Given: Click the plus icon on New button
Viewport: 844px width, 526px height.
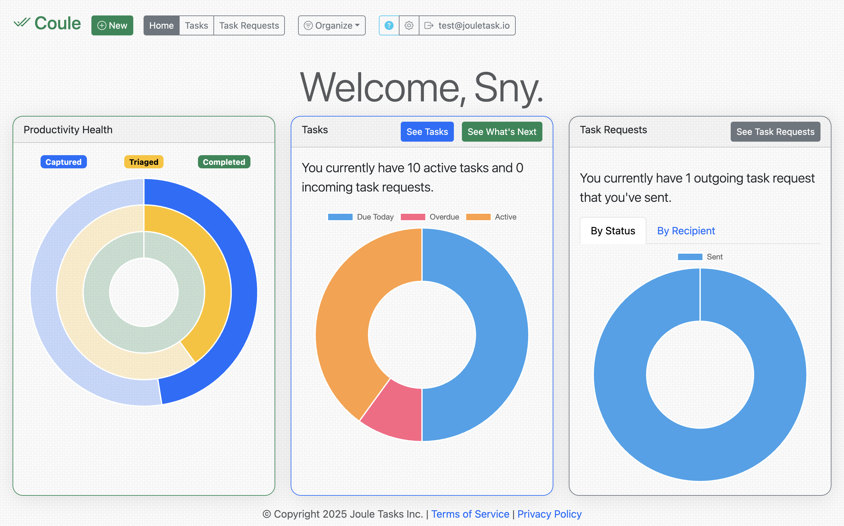Looking at the screenshot, I should tap(101, 25).
